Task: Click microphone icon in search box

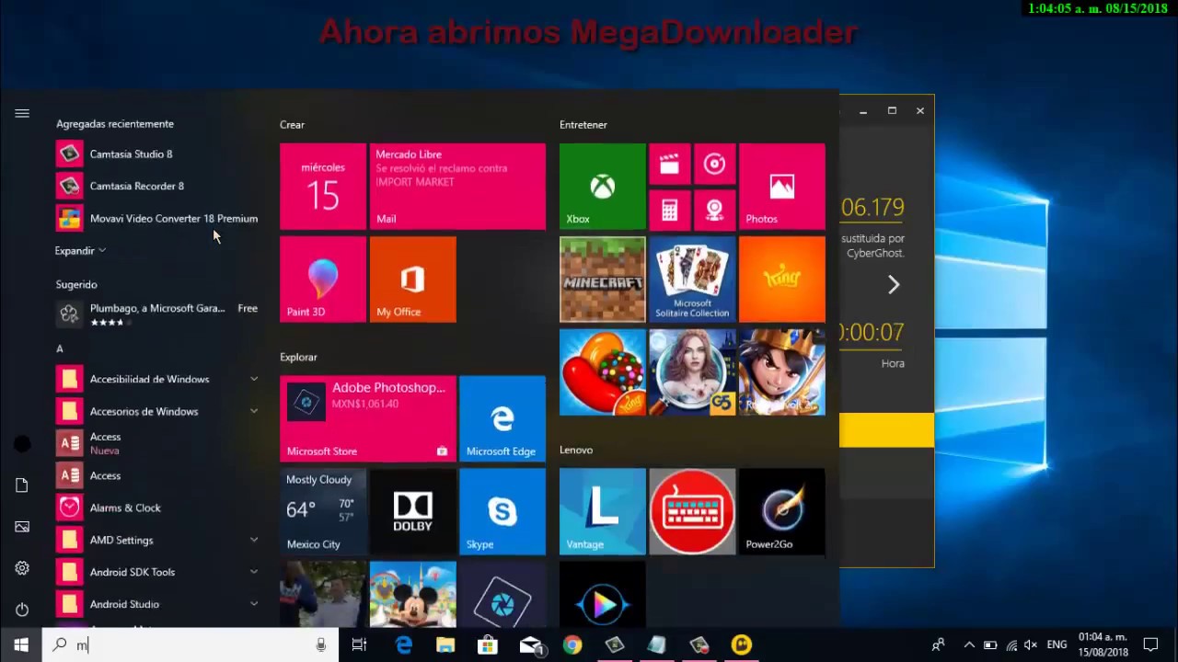Action: coord(320,645)
